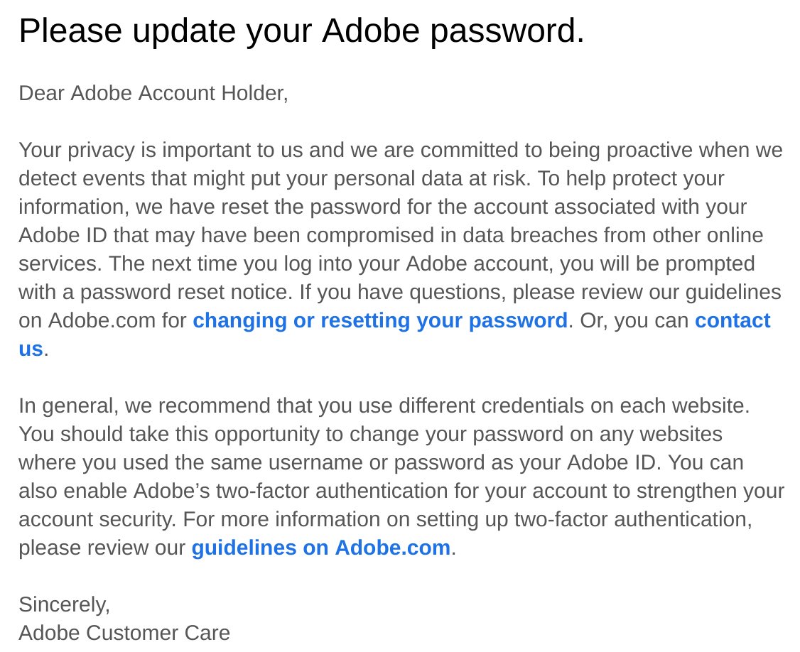The height and width of the screenshot is (652, 800).
Task: Follow the contact us link
Action: point(733,321)
